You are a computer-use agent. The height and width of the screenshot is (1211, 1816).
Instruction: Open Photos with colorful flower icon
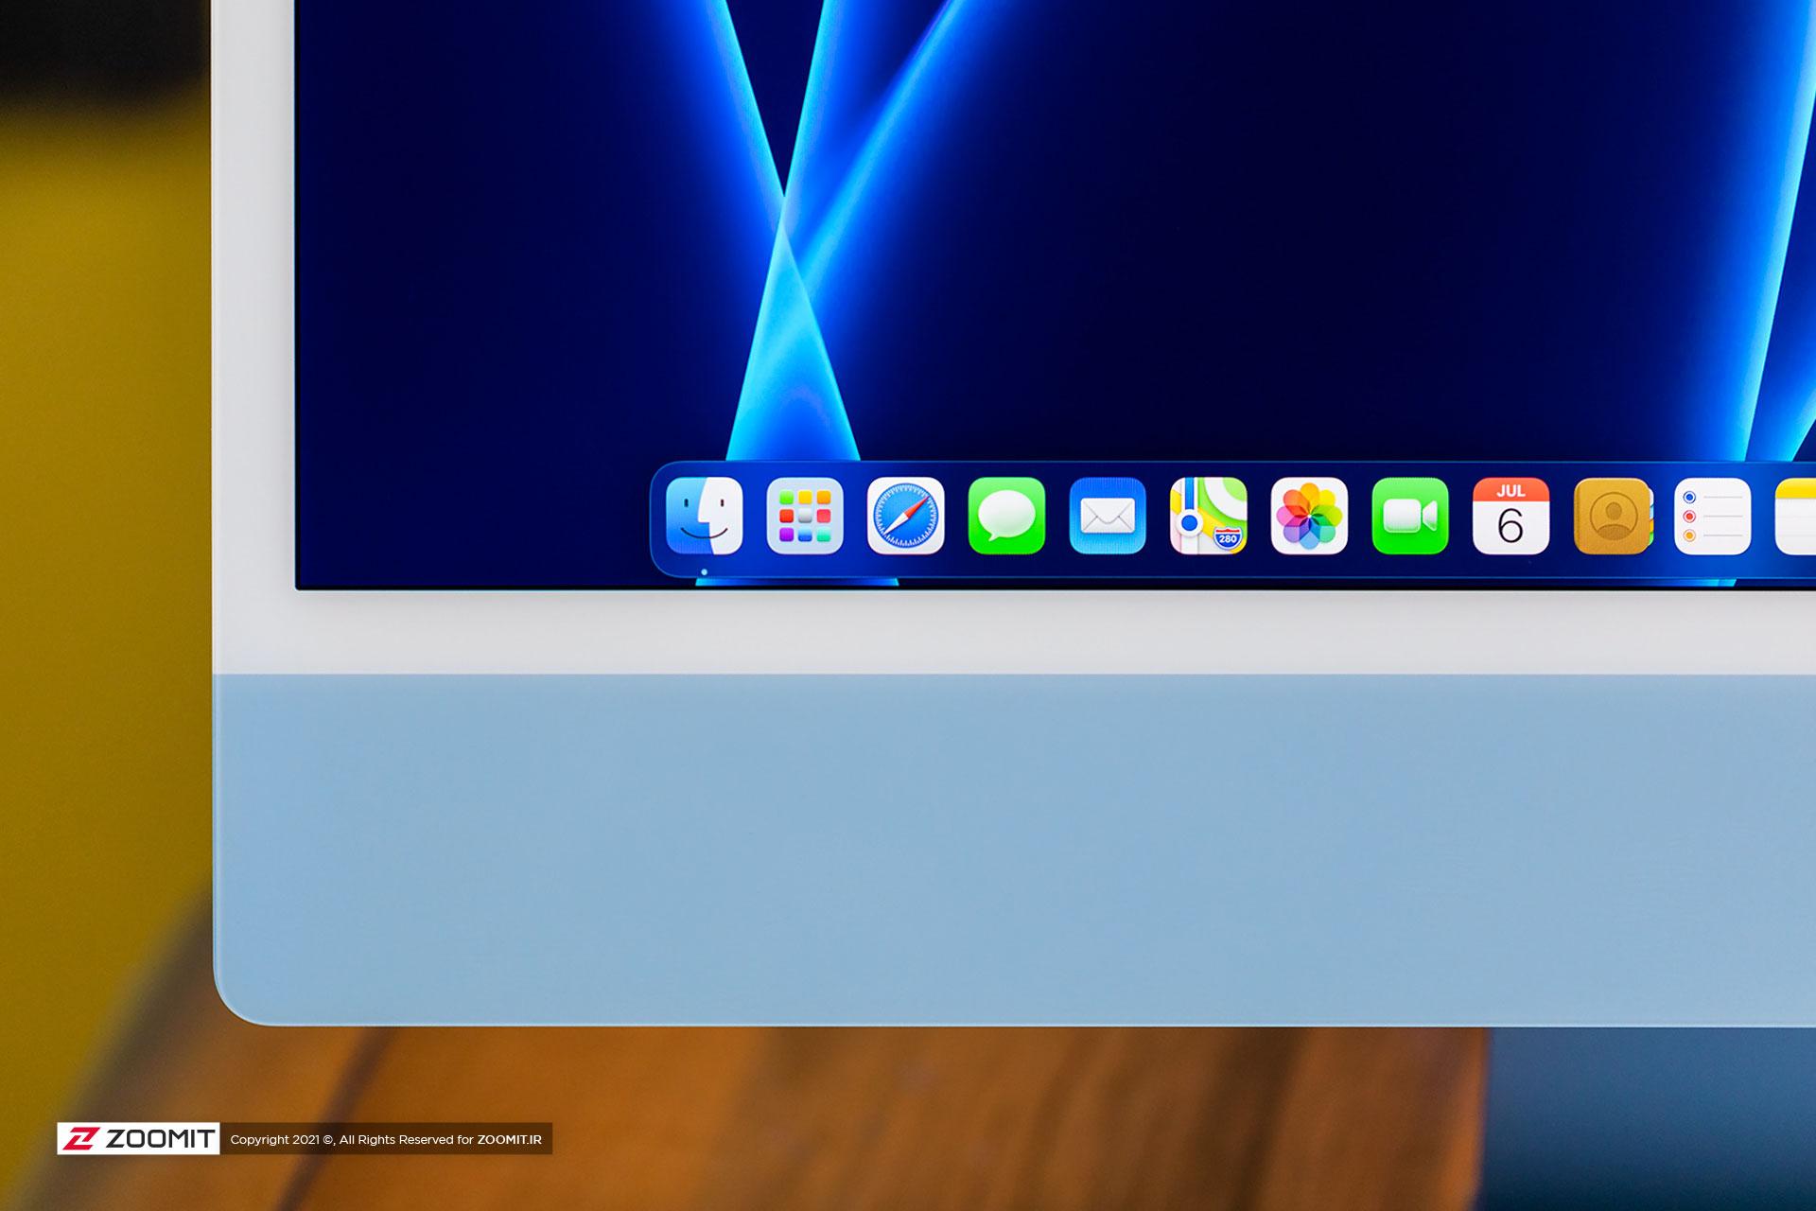[1309, 516]
